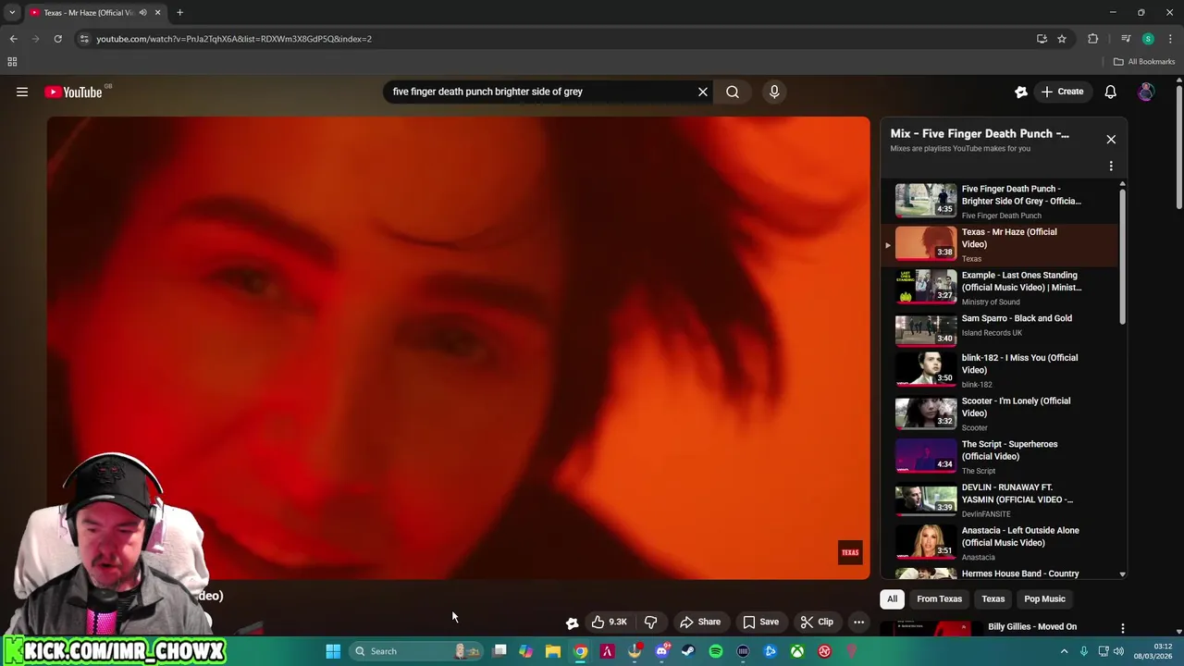Go back with browser back arrow
Screen dimensions: 1184x666
(13, 39)
